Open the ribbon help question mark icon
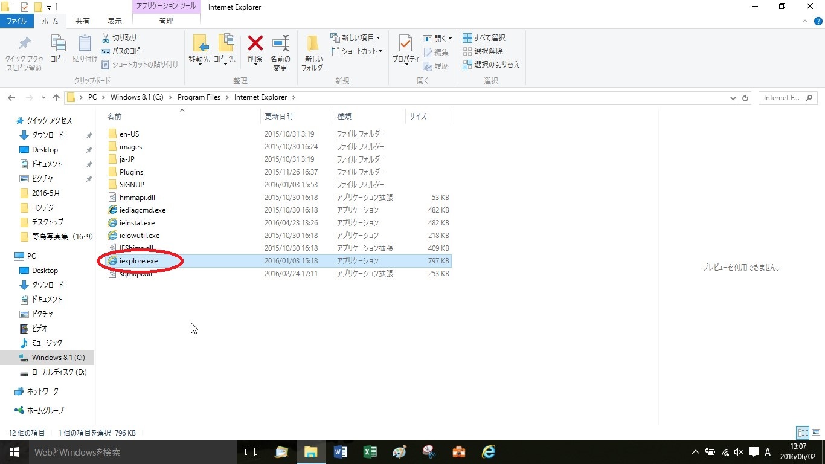825x464 pixels. (819, 21)
